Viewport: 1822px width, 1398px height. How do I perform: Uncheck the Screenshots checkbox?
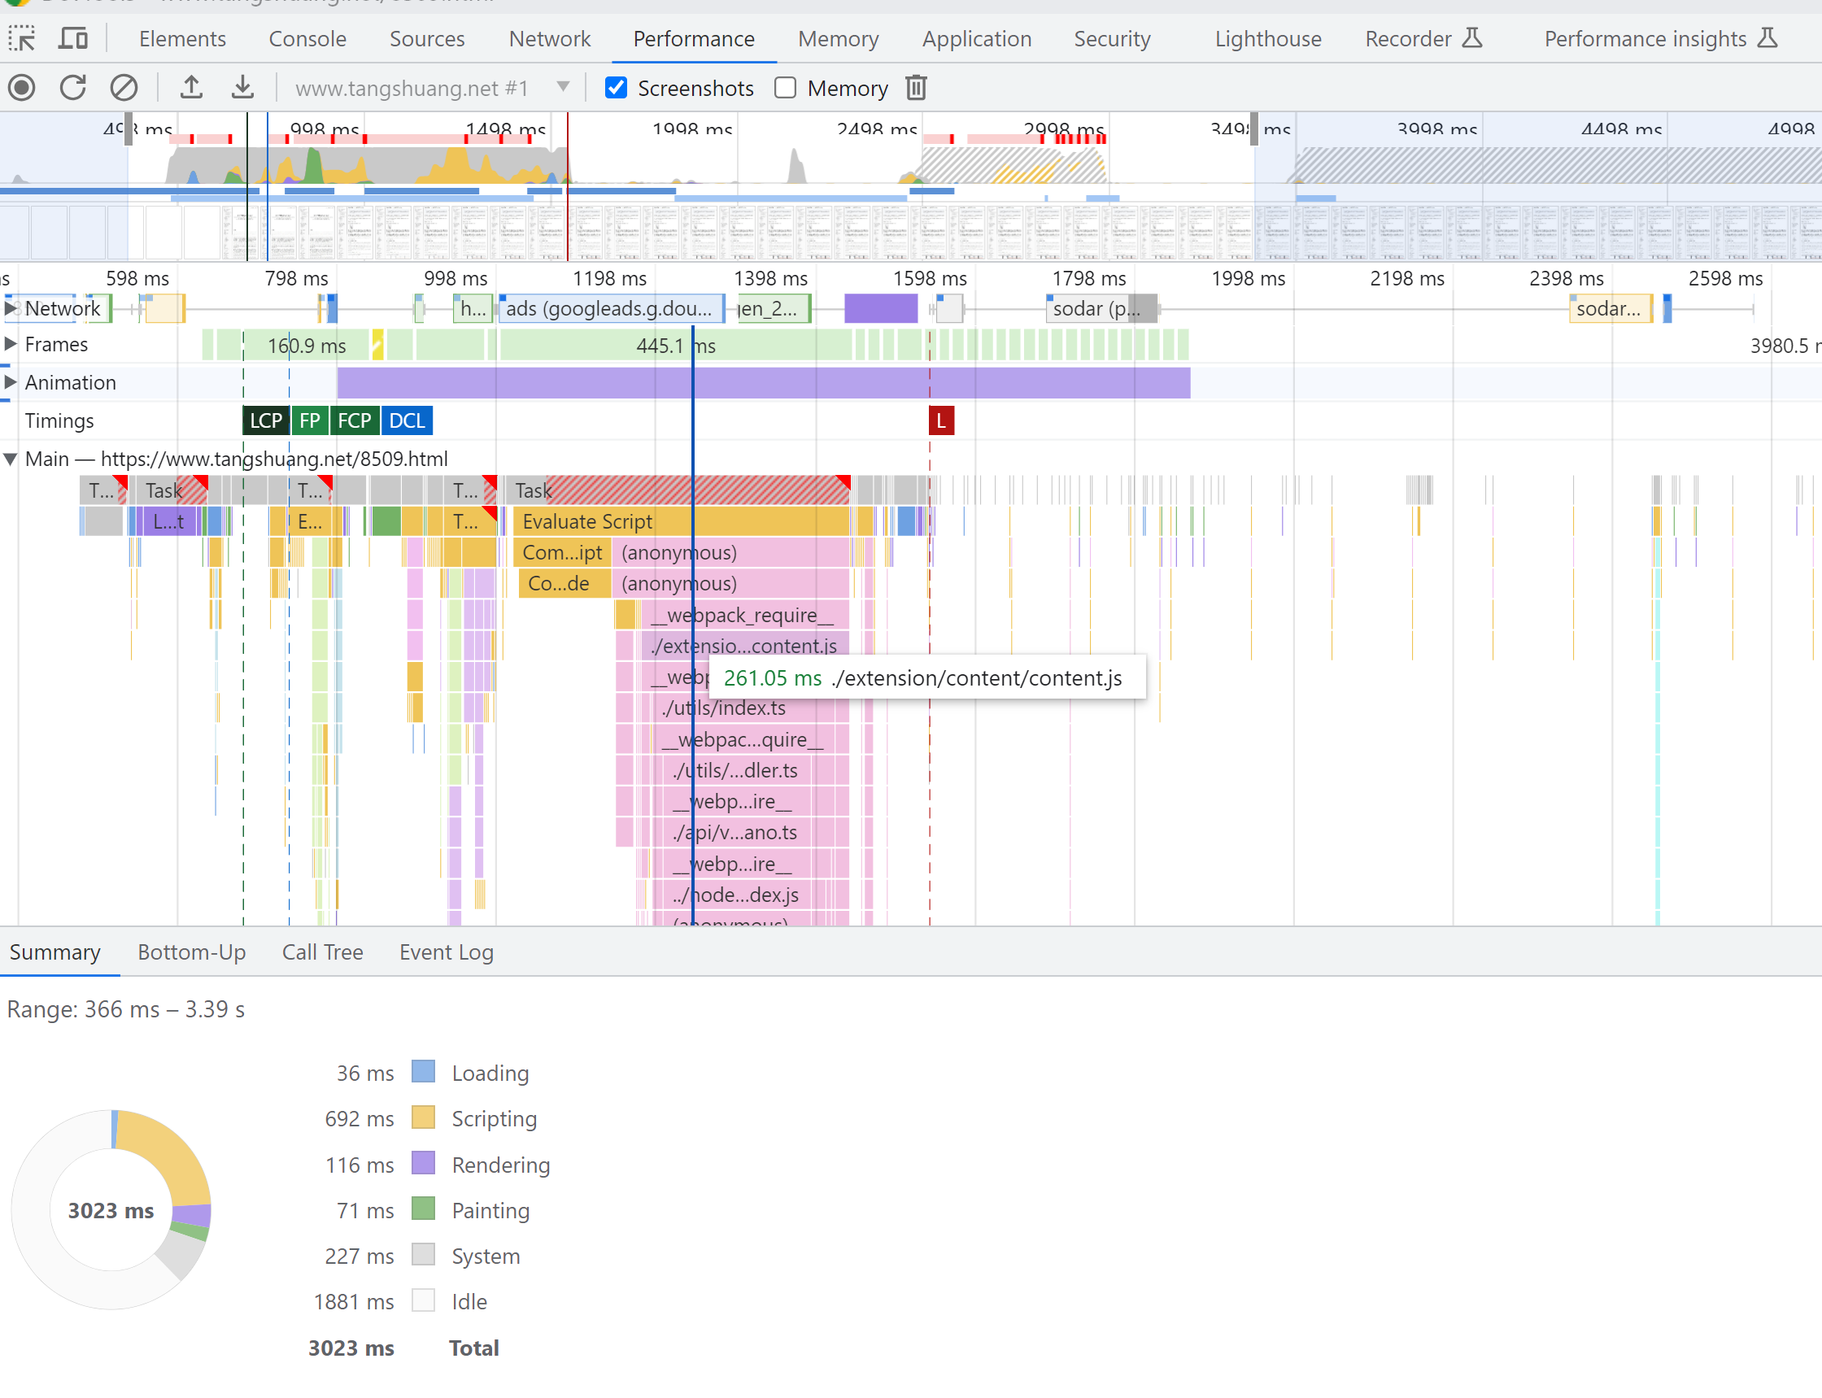pos(616,87)
